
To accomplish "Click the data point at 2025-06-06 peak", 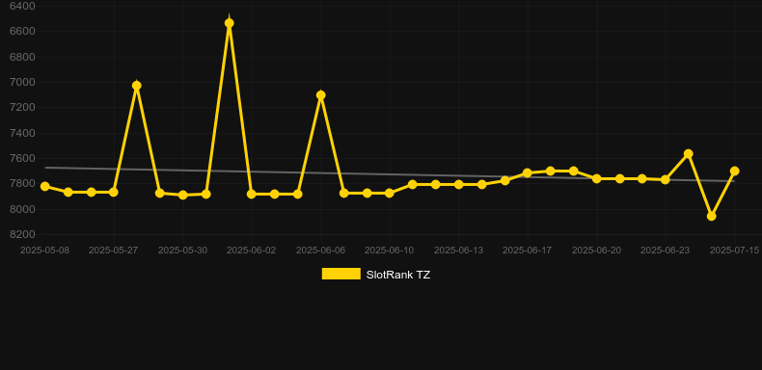I will pos(321,95).
